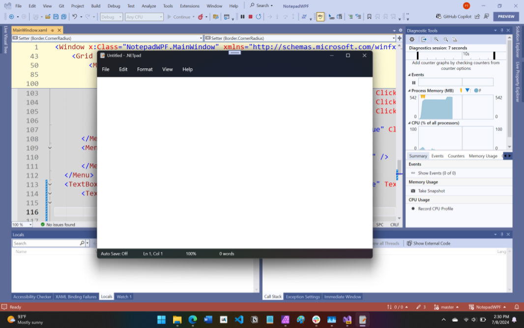Image resolution: width=524 pixels, height=328 pixels.
Task: Open the Format menu in NETpad
Action: click(145, 69)
